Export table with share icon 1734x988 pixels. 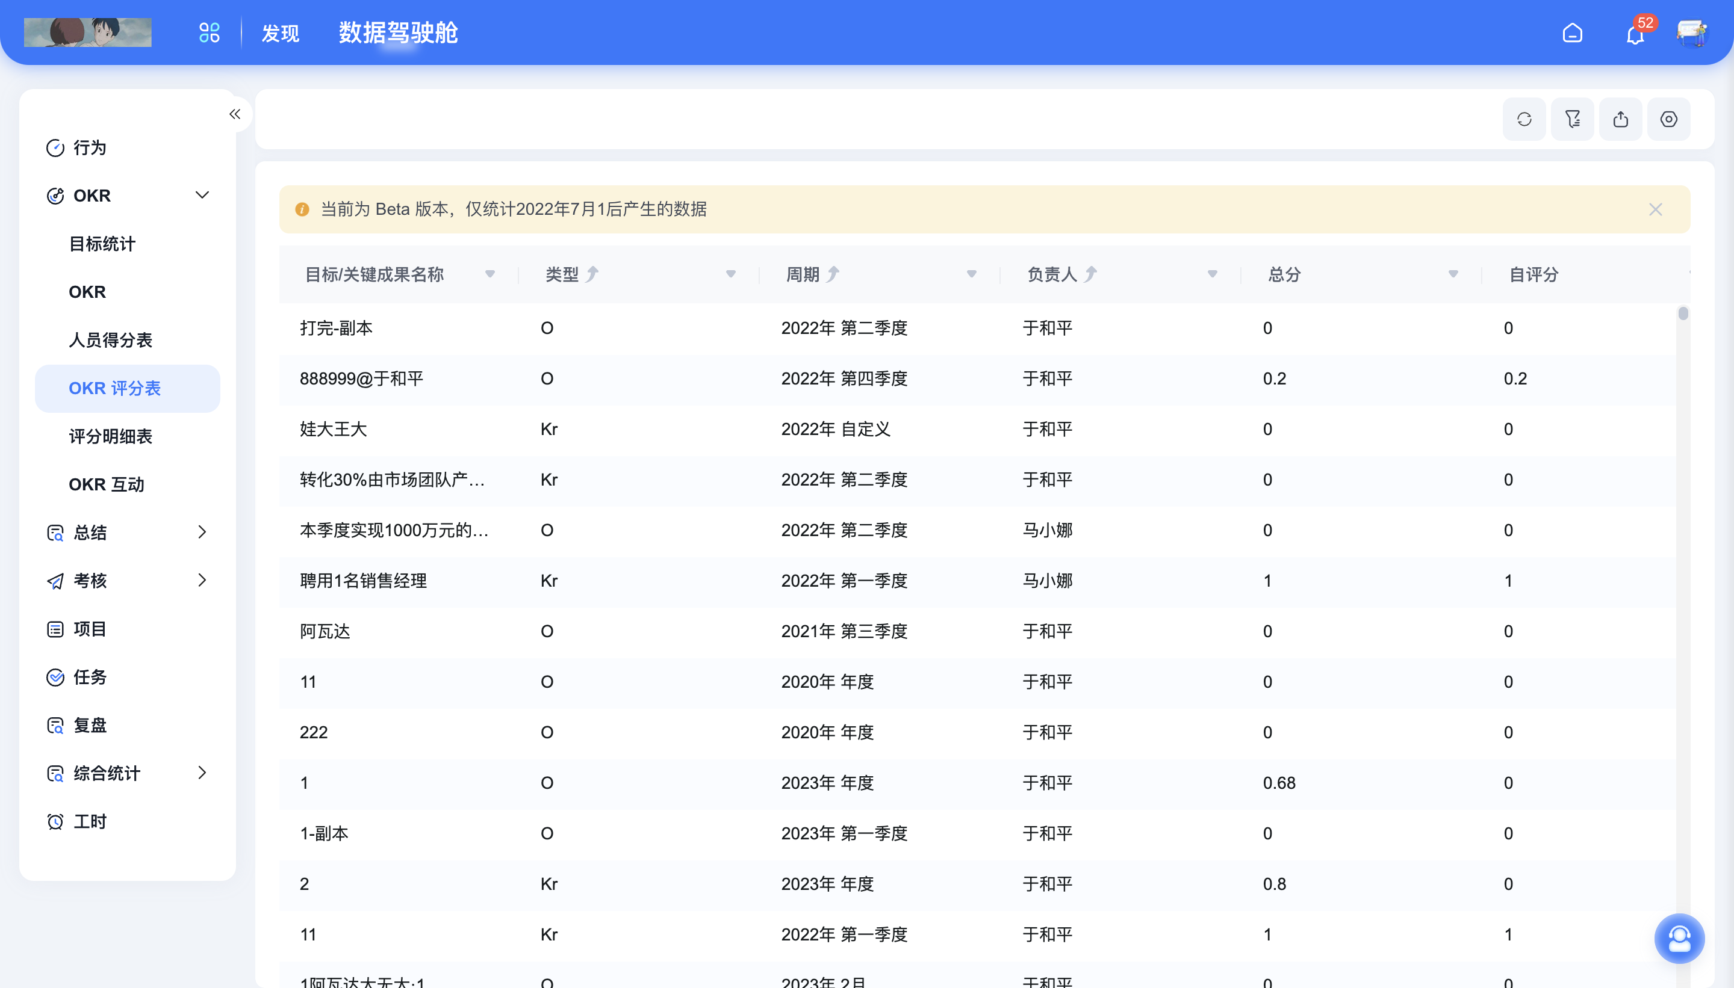click(1621, 119)
